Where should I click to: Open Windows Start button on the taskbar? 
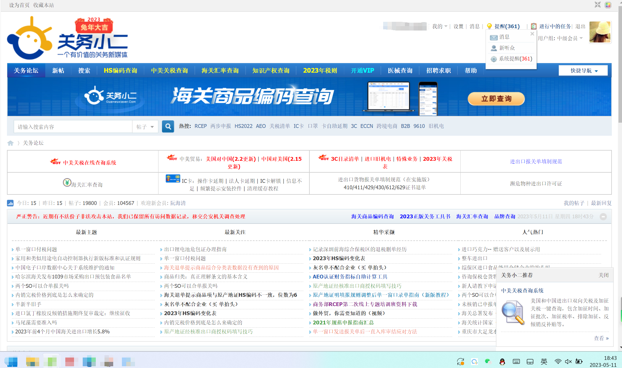pyautogui.click(x=11, y=361)
